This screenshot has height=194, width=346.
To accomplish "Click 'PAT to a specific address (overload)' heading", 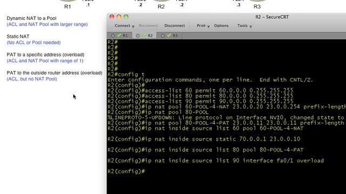I will (x=45, y=55).
